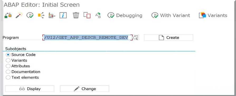Click the Activate magic wand icon
Screen dimensions: 236x96
(19, 15)
